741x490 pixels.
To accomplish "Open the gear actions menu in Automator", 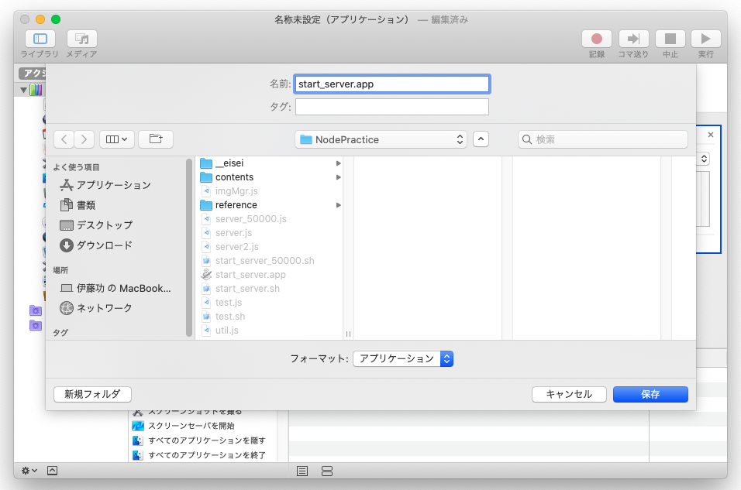I will click(29, 471).
